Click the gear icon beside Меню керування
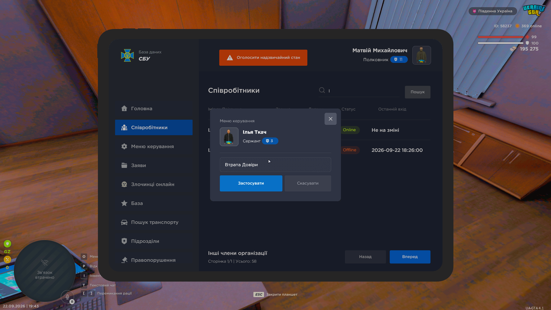The width and height of the screenshot is (551, 310). click(x=124, y=146)
